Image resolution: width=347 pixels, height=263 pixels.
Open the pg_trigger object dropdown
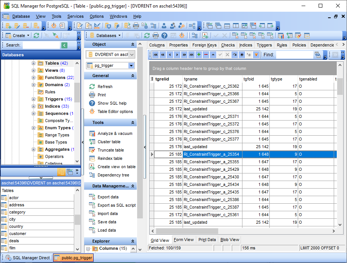pyautogui.click(x=131, y=65)
